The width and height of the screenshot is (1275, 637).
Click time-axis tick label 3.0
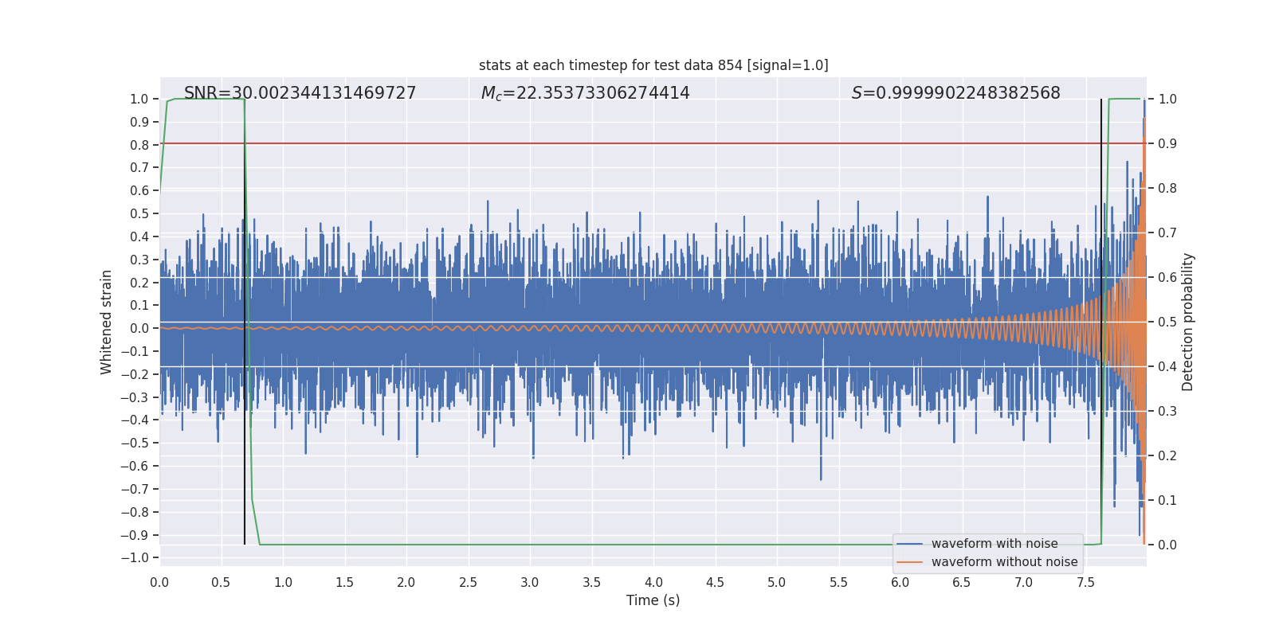[530, 582]
